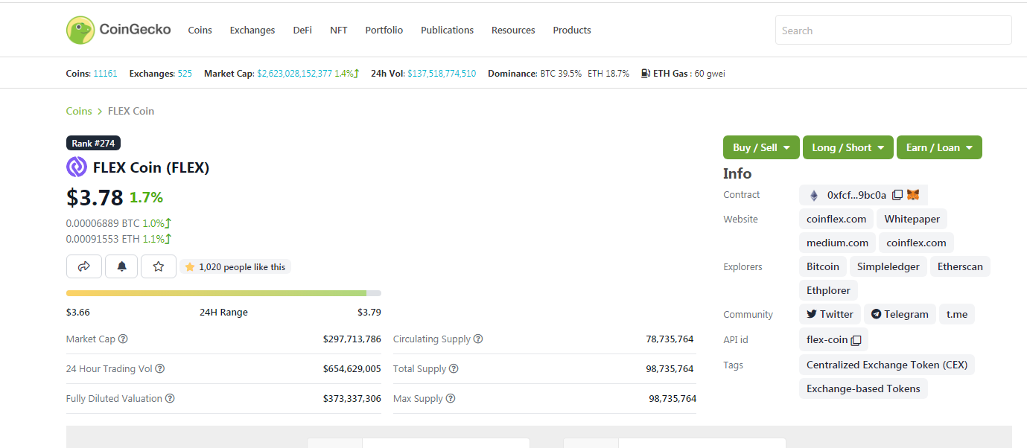The image size is (1027, 448).
Task: Click the Ethereum icon beside contract address
Action: click(814, 195)
